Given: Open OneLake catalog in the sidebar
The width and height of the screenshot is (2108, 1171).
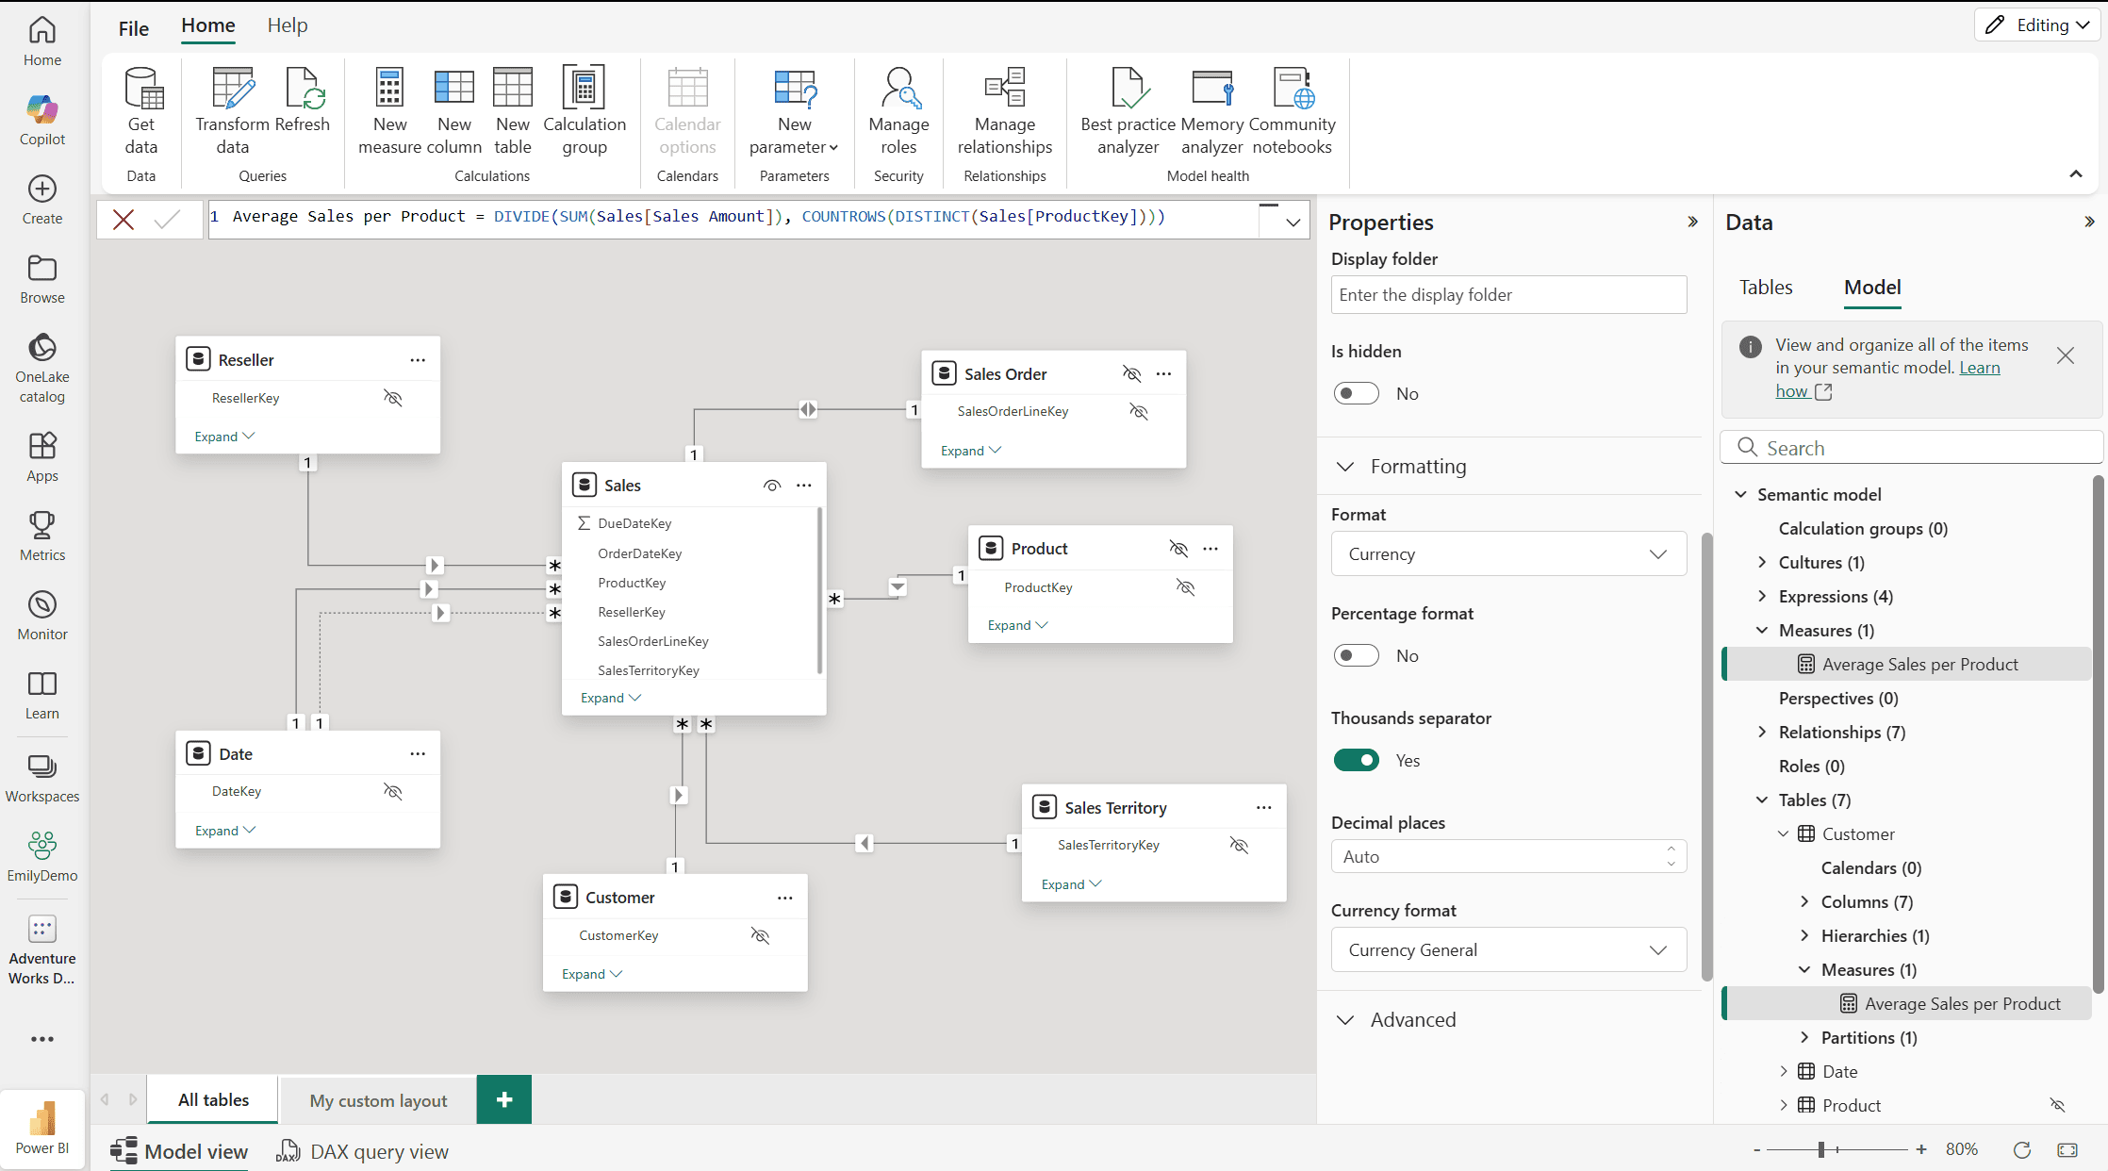Looking at the screenshot, I should pos(42,368).
